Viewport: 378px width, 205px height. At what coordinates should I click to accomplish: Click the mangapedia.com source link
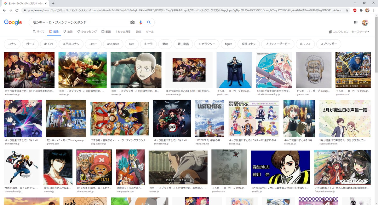tap(125, 191)
